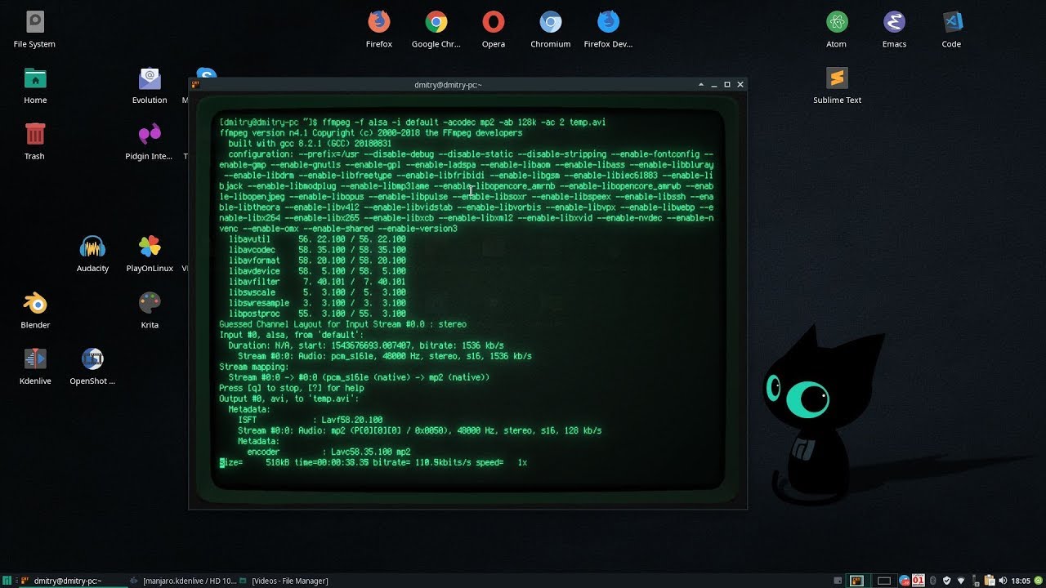Toggle the network connection tray icon

click(962, 580)
